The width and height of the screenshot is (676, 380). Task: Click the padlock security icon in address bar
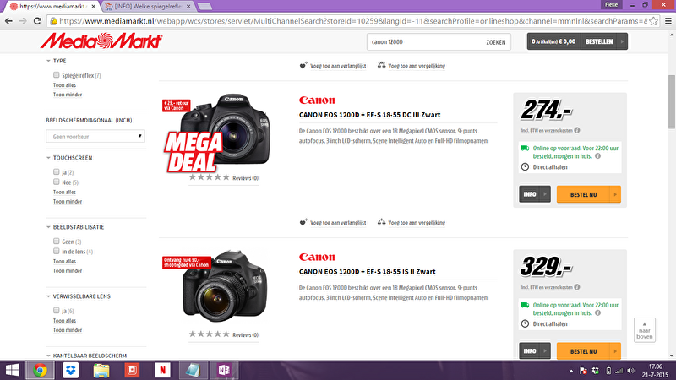(53, 21)
